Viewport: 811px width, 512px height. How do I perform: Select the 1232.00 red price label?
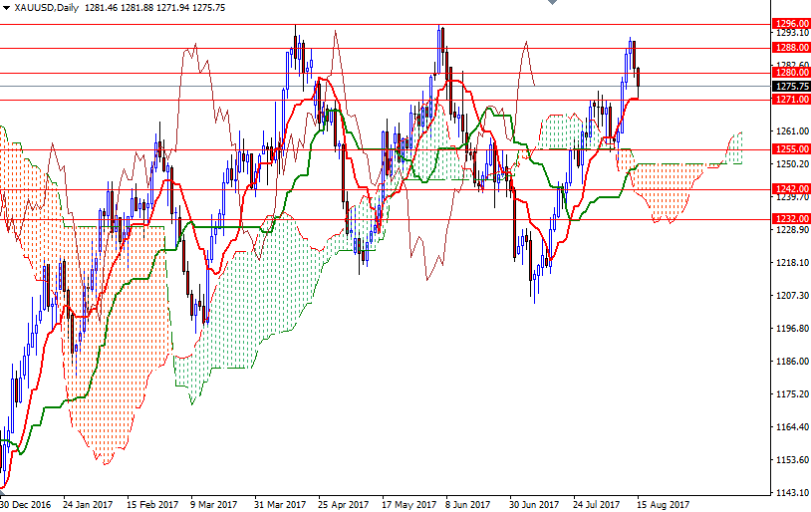click(790, 218)
